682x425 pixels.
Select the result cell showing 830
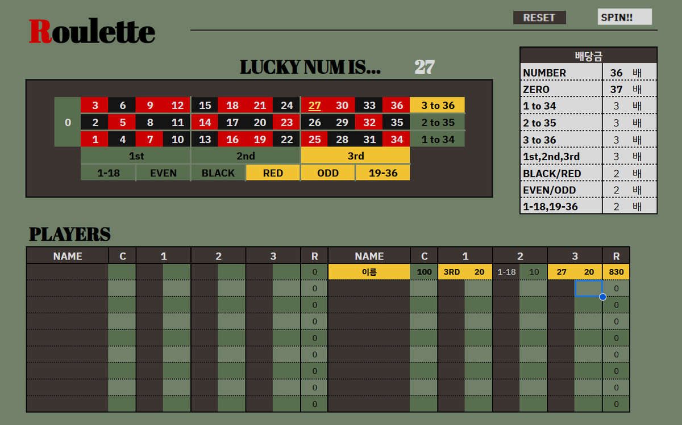616,272
